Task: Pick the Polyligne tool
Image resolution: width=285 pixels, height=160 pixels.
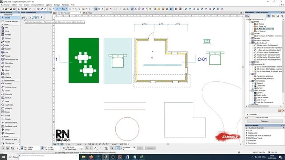Action: (10, 108)
